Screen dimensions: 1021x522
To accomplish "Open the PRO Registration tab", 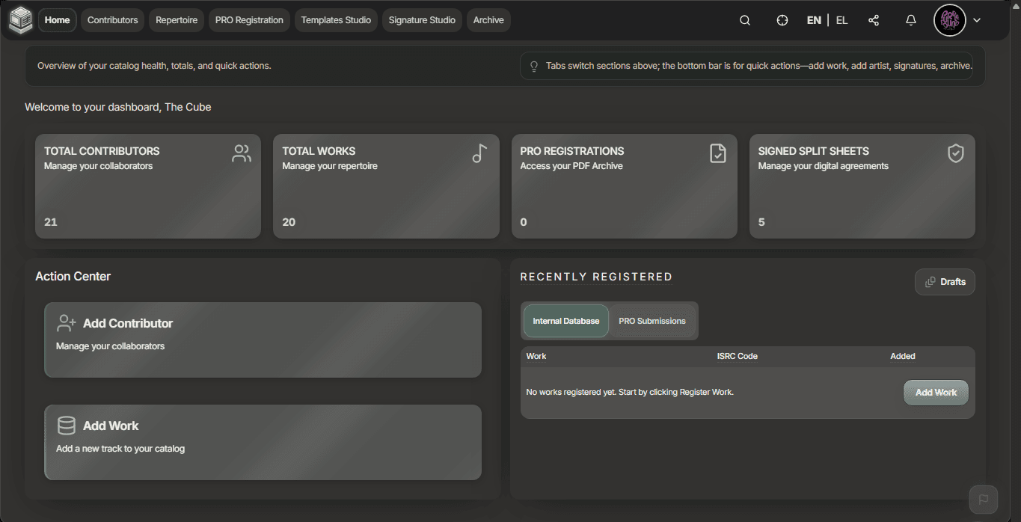I will click(x=249, y=20).
